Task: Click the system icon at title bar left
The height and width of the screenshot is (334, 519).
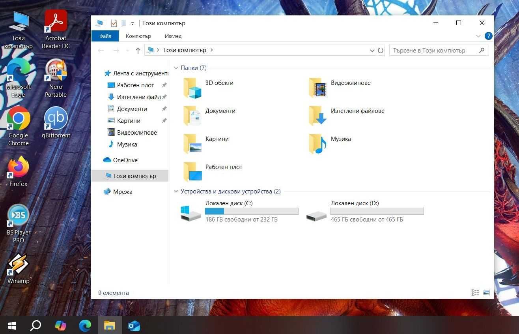Action: [x=99, y=23]
